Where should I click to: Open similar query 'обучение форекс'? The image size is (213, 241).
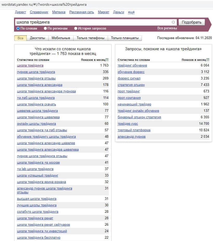[x=131, y=72]
